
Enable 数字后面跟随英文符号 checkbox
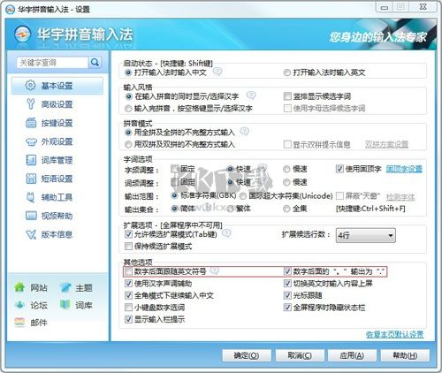tap(128, 271)
